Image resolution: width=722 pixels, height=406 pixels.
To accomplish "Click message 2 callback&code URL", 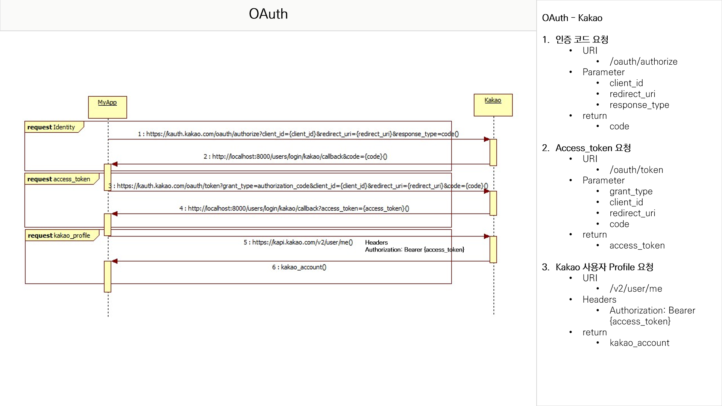I will [x=295, y=156].
